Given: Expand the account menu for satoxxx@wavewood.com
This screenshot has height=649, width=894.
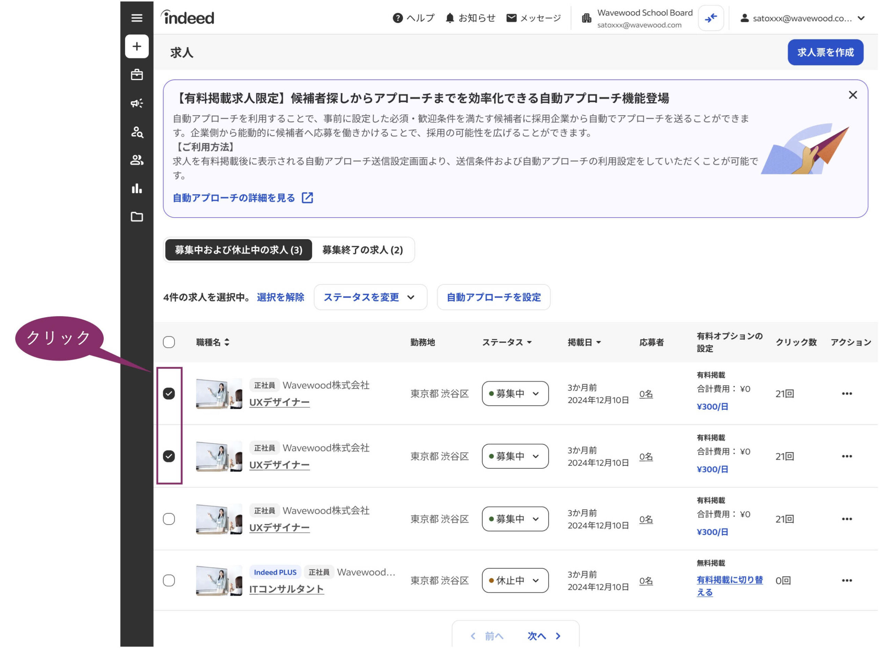Looking at the screenshot, I should [861, 18].
